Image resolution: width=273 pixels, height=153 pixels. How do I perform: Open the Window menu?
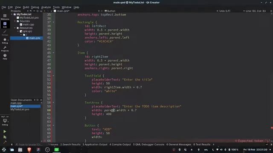[x=67, y=7]
